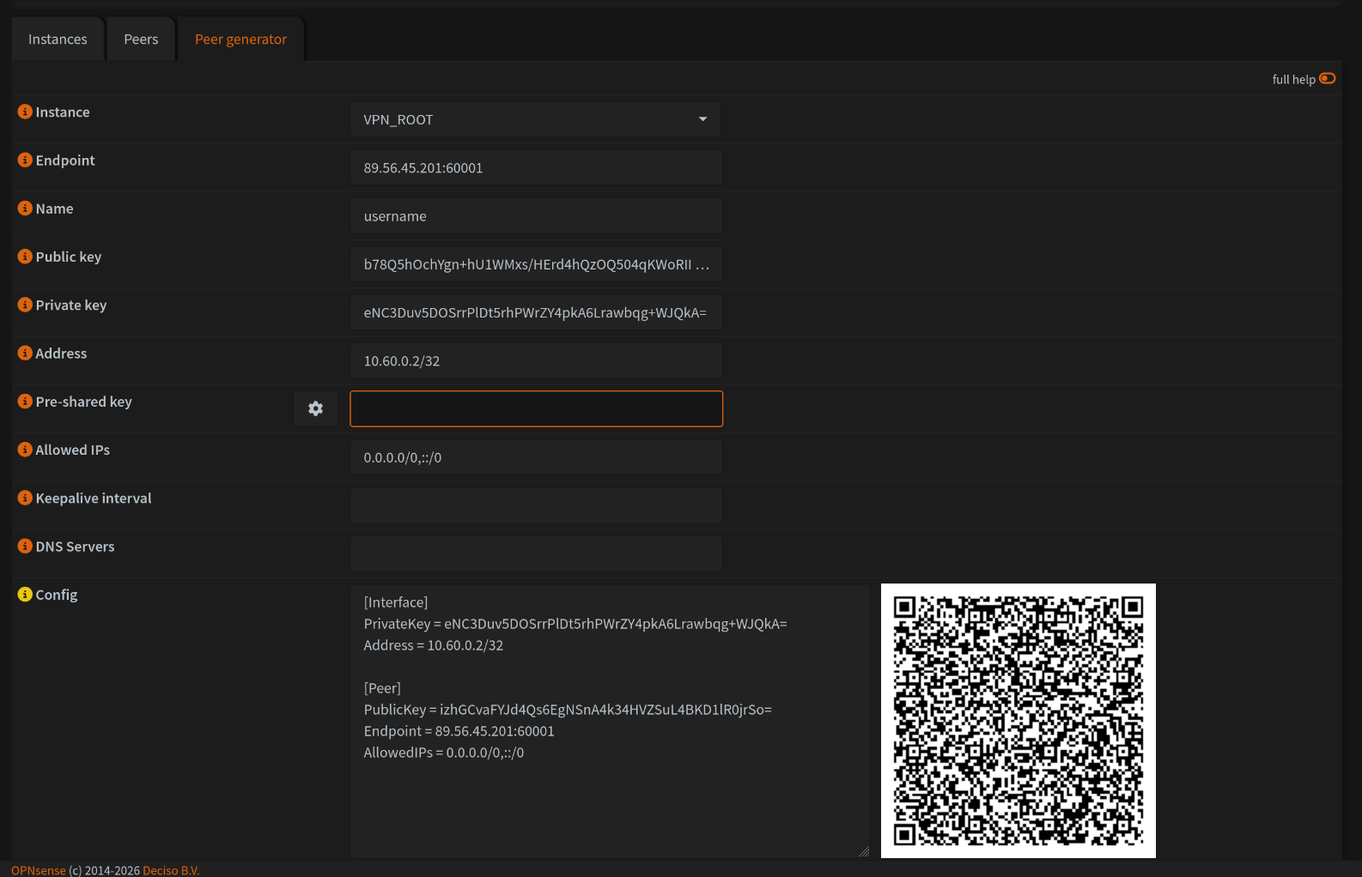
Task: Click the Config textarea resize handle
Action: tap(864, 851)
